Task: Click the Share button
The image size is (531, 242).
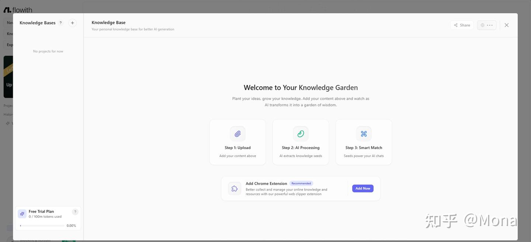Action: (x=462, y=25)
